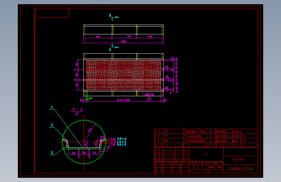Select the 2810 overall length dimension
281x182 pixels.
click(x=123, y=41)
